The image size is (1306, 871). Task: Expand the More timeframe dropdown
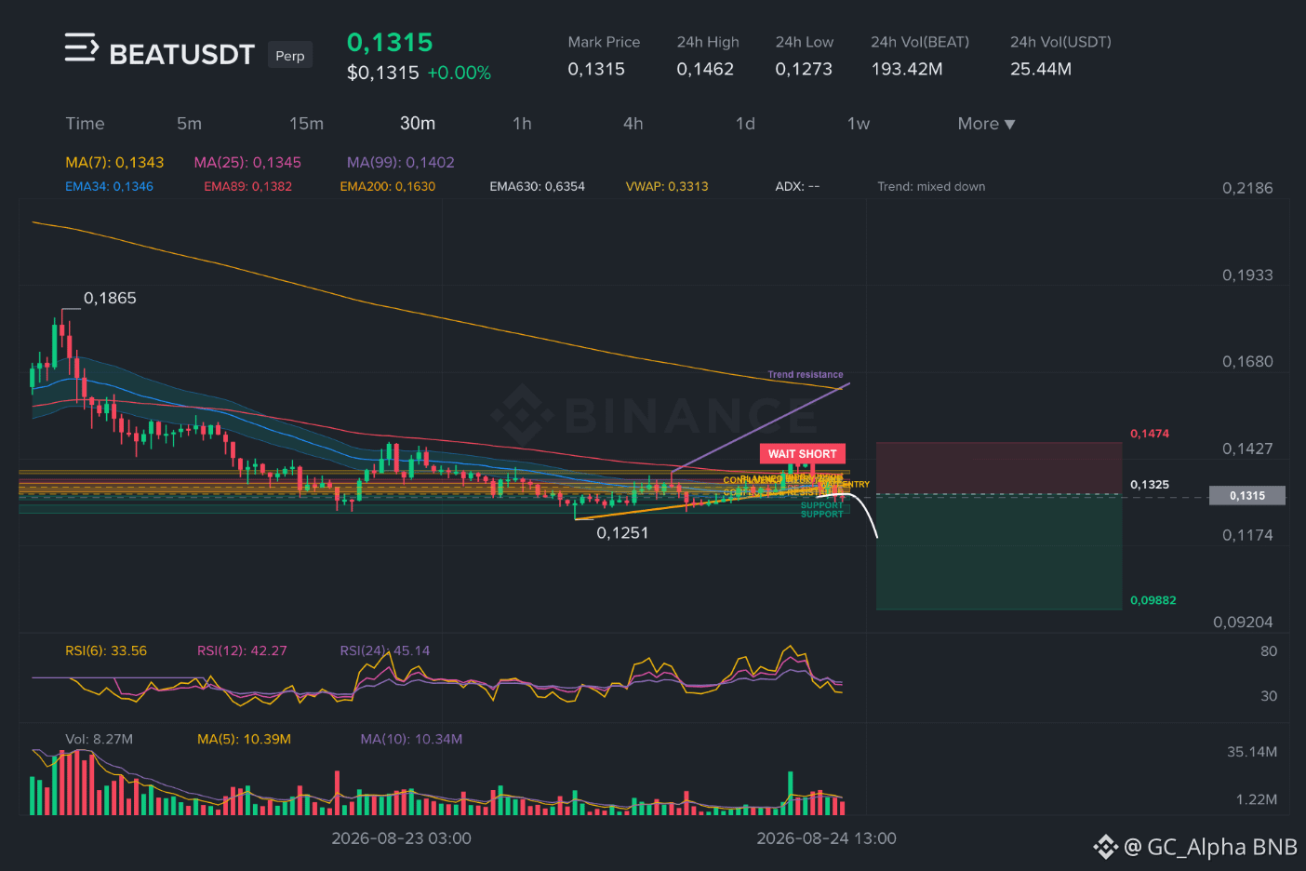(x=986, y=124)
